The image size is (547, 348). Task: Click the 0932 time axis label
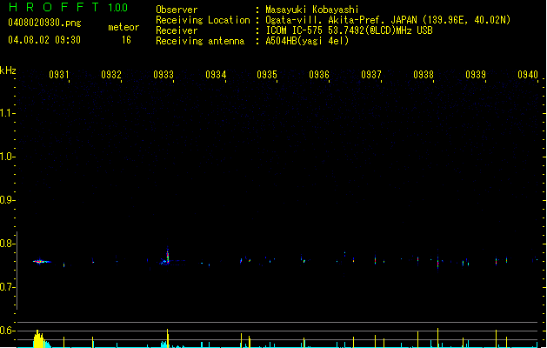[111, 75]
